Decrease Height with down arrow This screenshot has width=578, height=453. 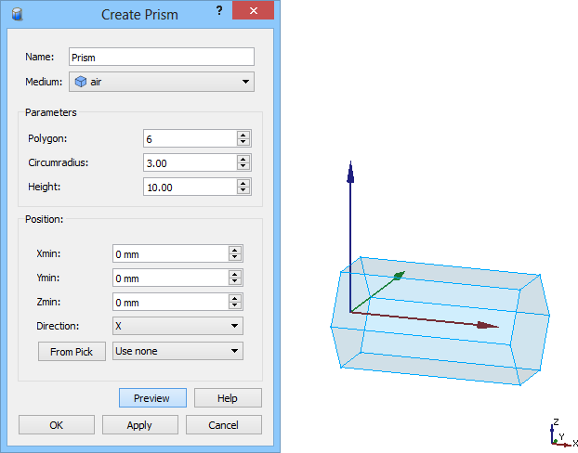(243, 191)
